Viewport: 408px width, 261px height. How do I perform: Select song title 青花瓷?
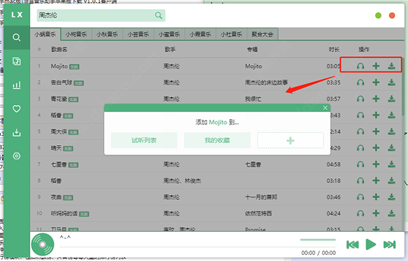point(58,99)
